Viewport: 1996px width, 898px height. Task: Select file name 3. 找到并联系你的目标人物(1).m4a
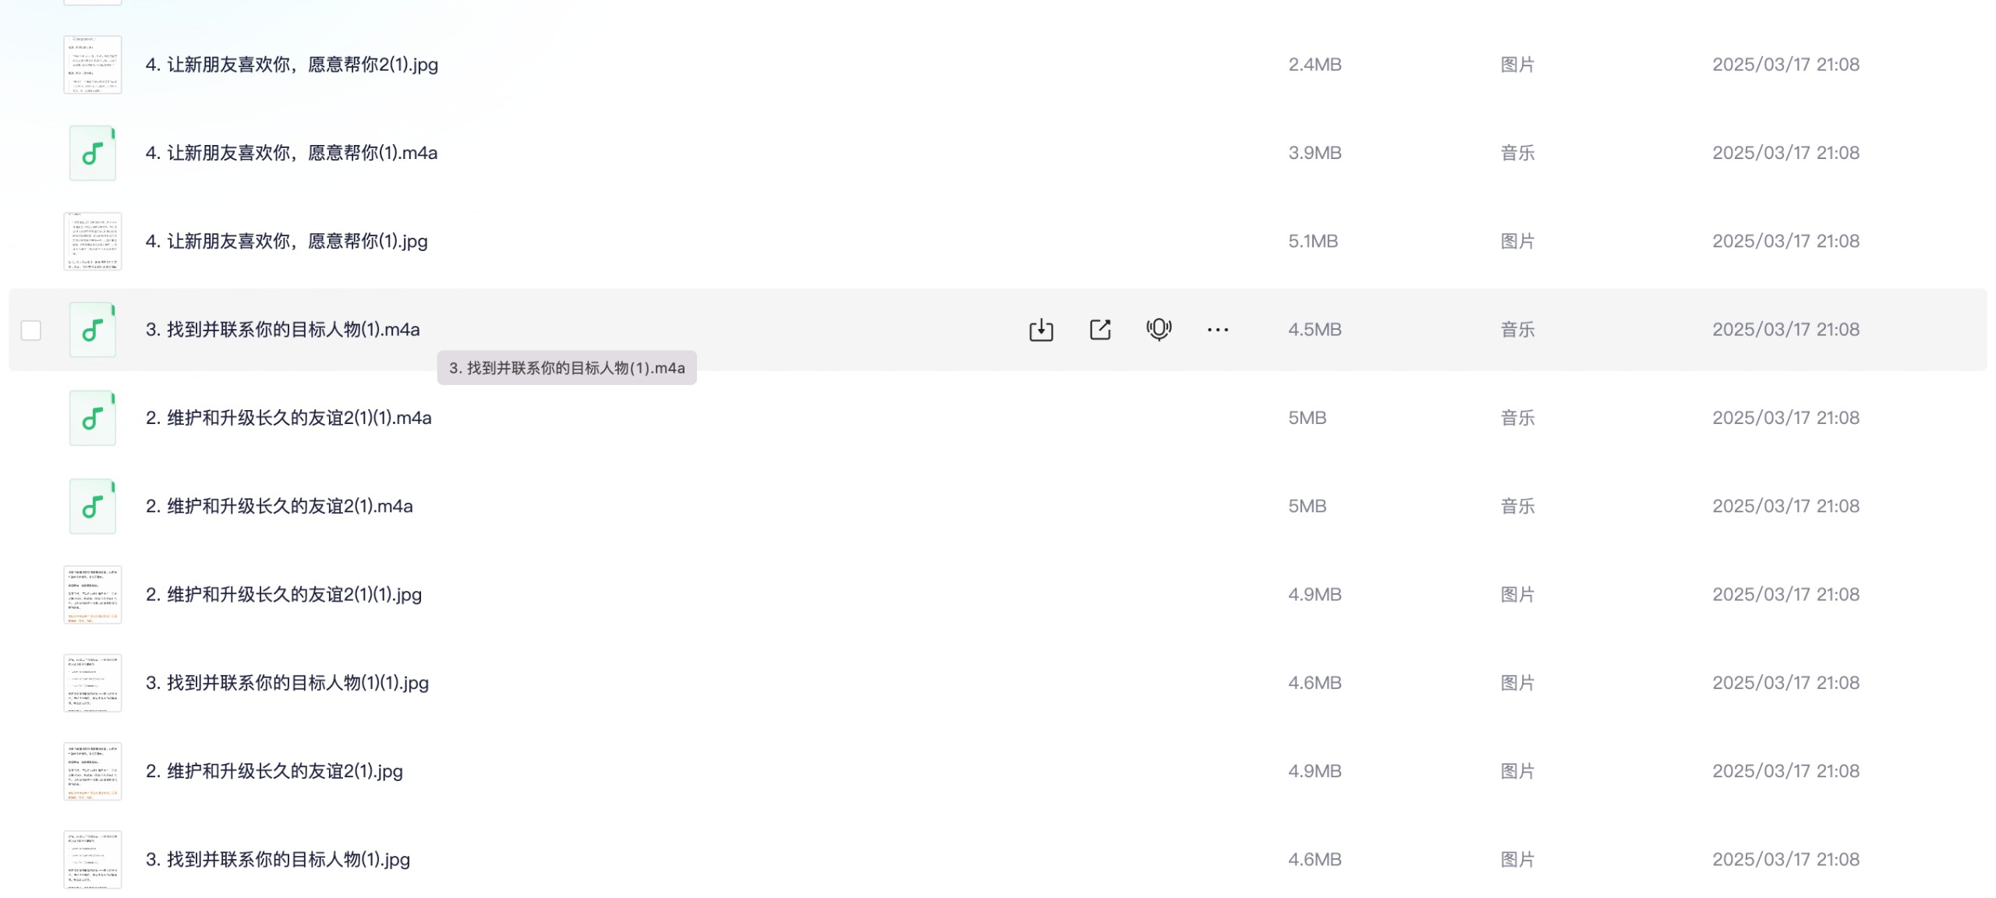click(x=282, y=330)
